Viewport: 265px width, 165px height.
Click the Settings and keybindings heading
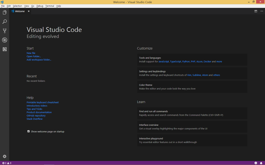[x=152, y=71]
